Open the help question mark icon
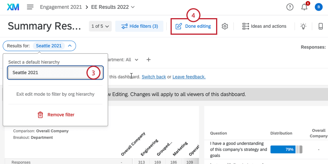 pyautogui.click(x=290, y=7)
